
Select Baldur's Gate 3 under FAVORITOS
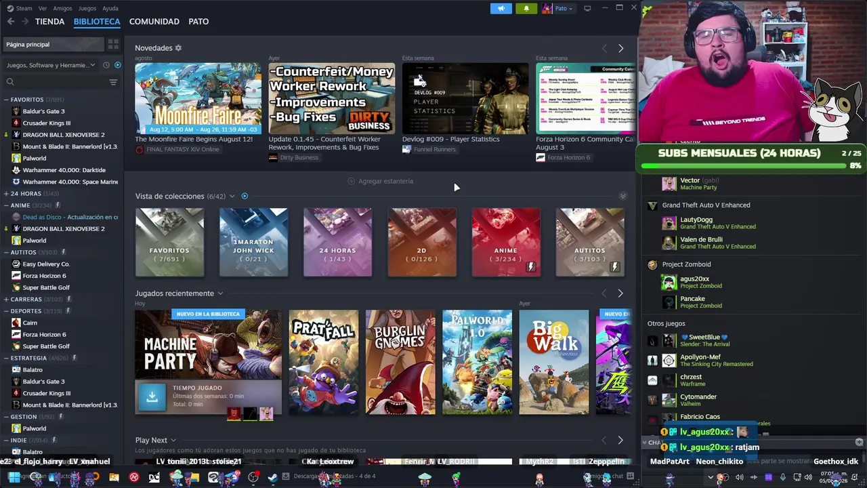pos(43,111)
